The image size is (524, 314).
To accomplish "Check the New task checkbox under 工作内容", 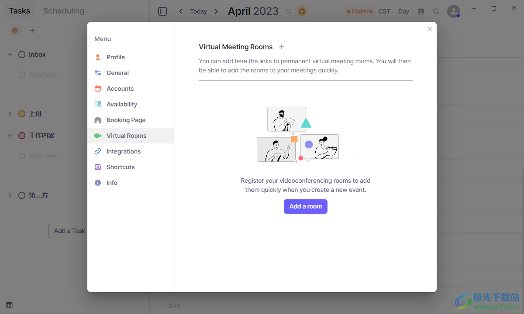I will point(22,156).
